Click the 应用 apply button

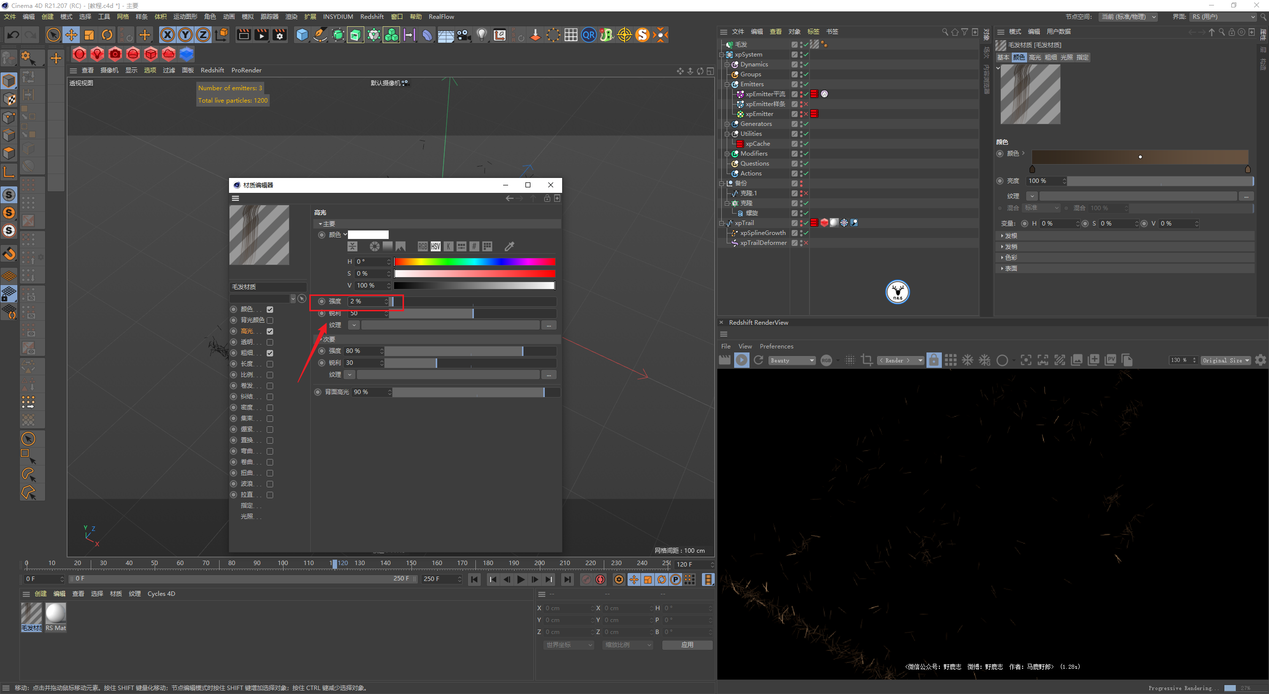click(687, 645)
